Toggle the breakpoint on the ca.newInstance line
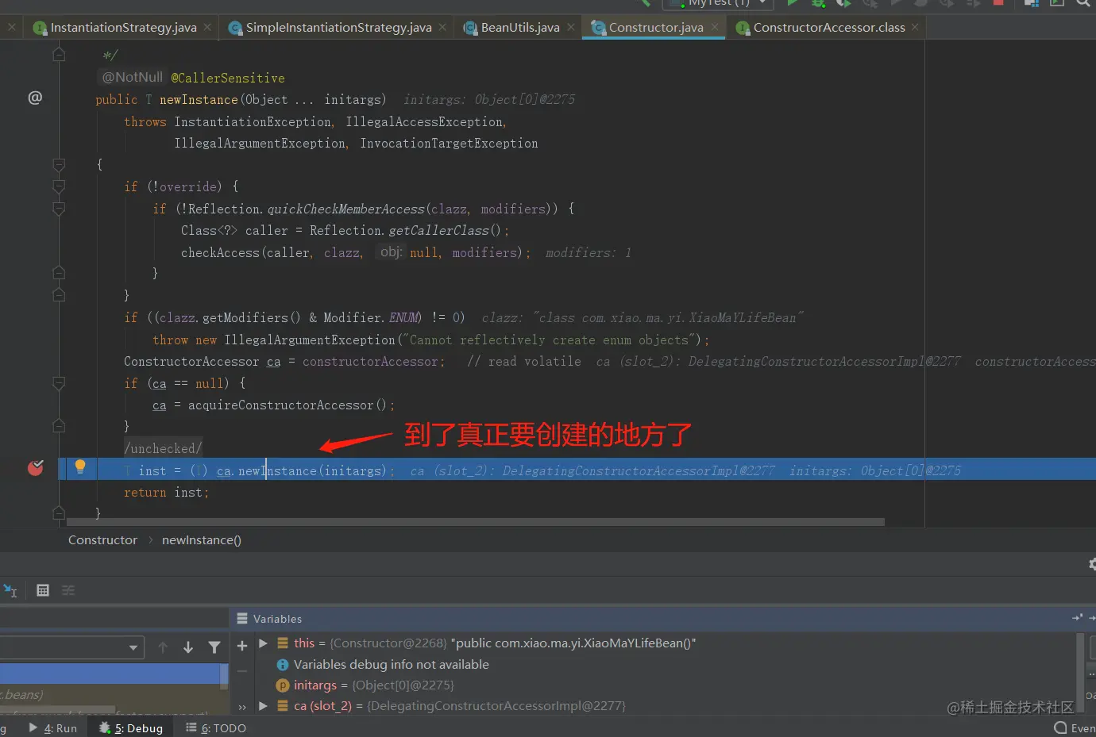Viewport: 1096px width, 737px height. tap(35, 467)
